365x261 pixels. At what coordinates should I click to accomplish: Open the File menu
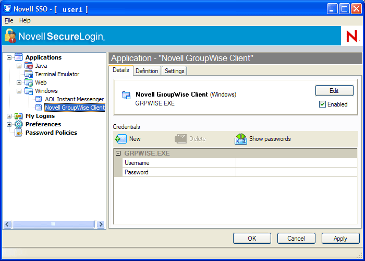(9, 20)
